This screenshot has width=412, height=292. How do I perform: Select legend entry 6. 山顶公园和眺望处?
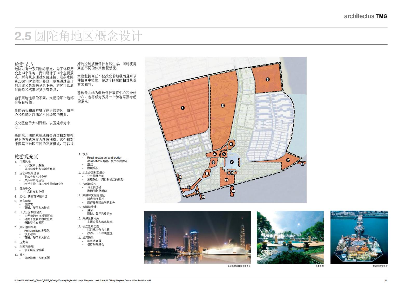click(x=28, y=212)
